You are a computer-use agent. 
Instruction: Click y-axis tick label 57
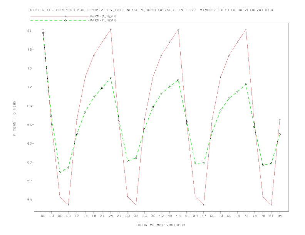point(29,181)
